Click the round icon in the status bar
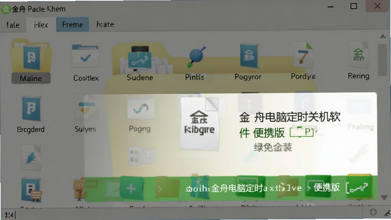 point(373,212)
